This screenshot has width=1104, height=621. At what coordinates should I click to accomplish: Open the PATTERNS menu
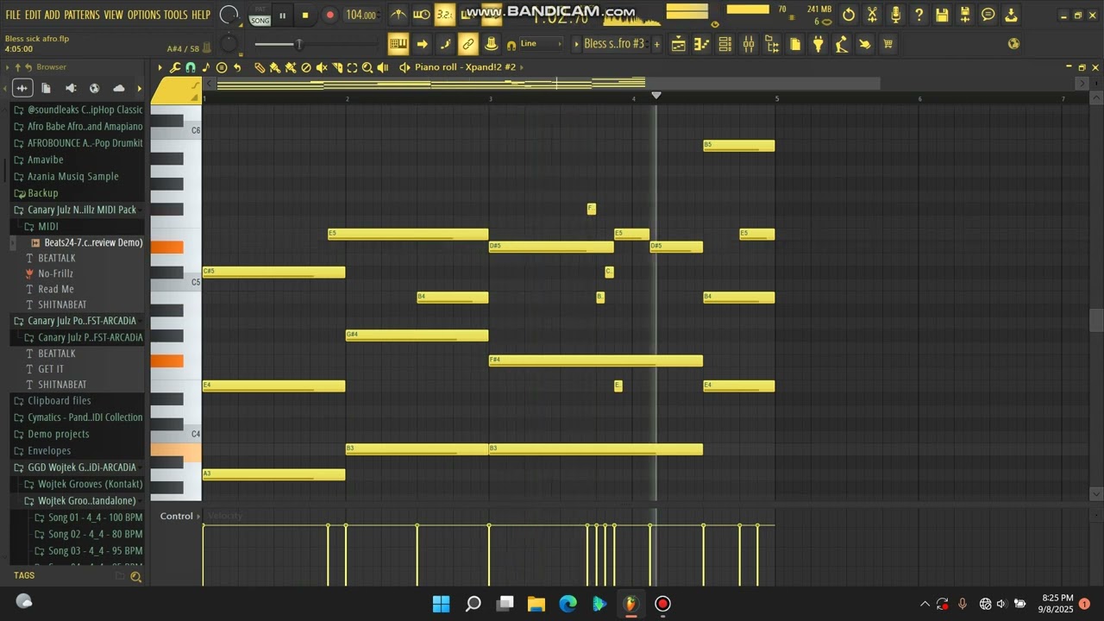tap(82, 15)
